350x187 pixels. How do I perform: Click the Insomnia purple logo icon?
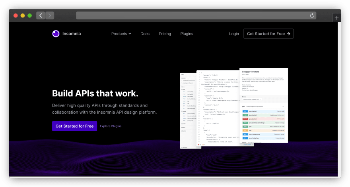pos(56,34)
